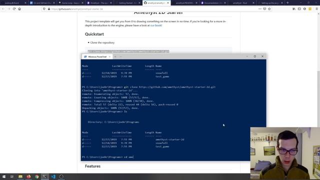Open the Windows Start menu
Image resolution: width=320 pixels, height=180 pixels.
point(3,176)
